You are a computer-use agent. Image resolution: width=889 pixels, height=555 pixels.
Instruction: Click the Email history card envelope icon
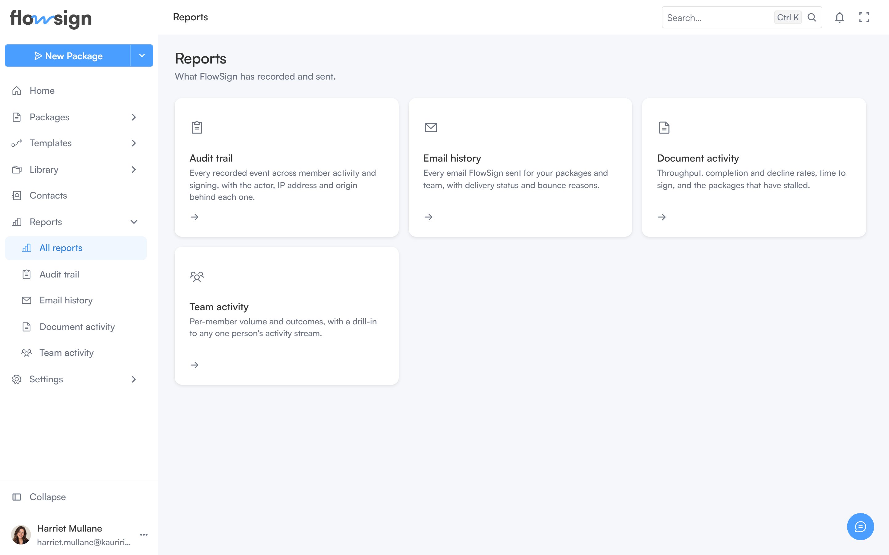(431, 127)
